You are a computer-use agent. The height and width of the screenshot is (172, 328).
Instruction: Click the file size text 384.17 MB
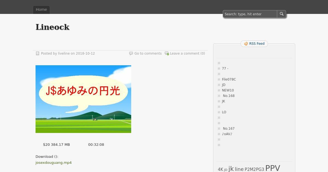60,145
